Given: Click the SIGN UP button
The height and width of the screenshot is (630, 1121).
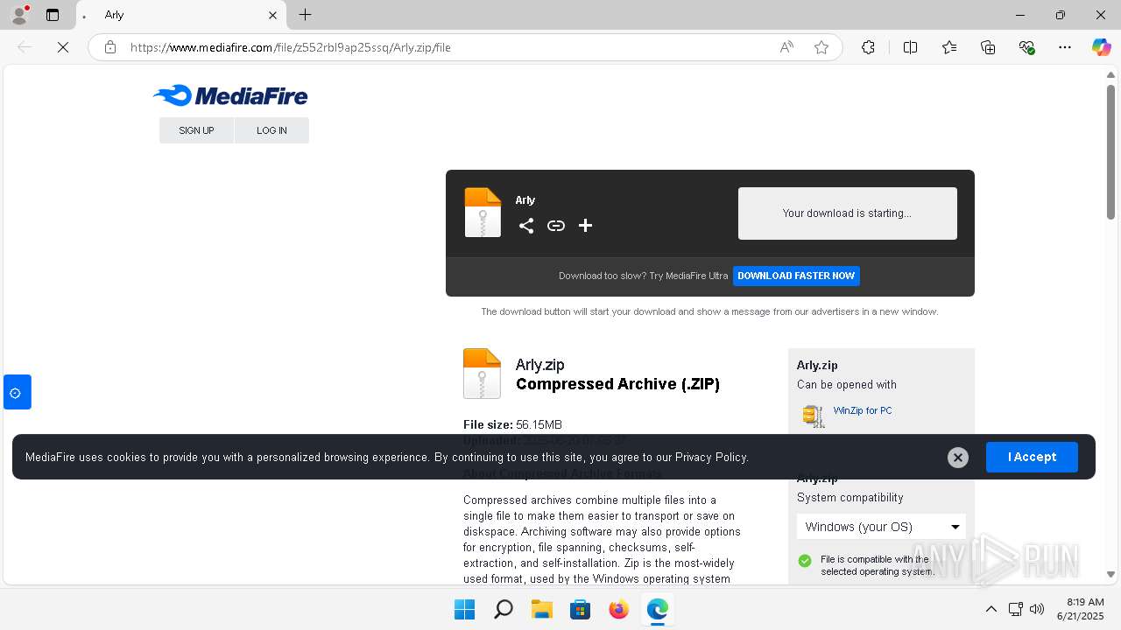Looking at the screenshot, I should coord(196,130).
